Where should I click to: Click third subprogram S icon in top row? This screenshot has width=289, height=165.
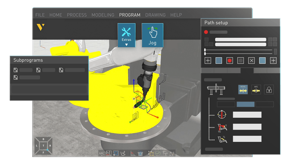point(61,70)
